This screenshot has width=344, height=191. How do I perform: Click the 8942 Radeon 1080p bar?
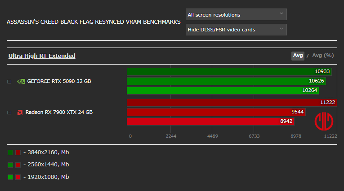(210, 122)
